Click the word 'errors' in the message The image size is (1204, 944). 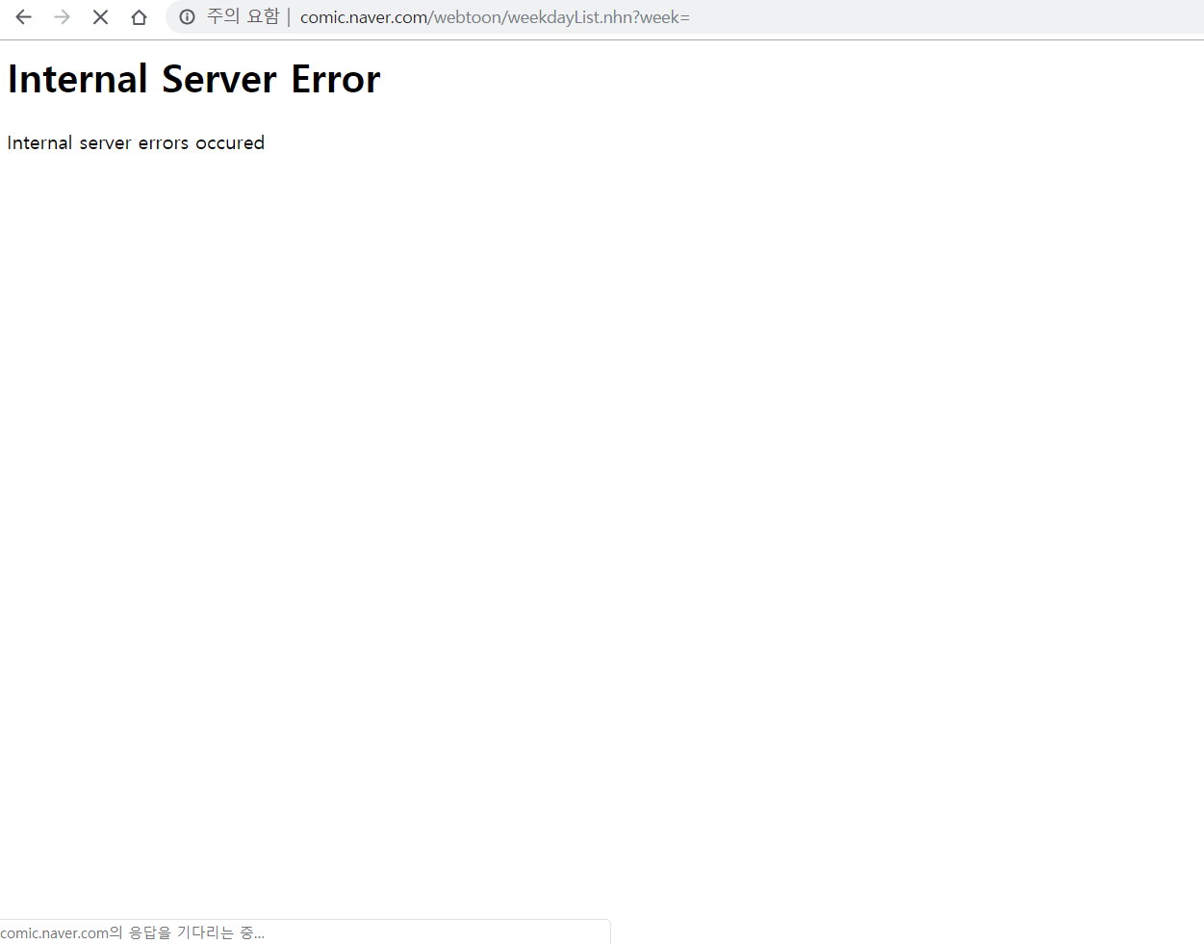click(x=164, y=143)
